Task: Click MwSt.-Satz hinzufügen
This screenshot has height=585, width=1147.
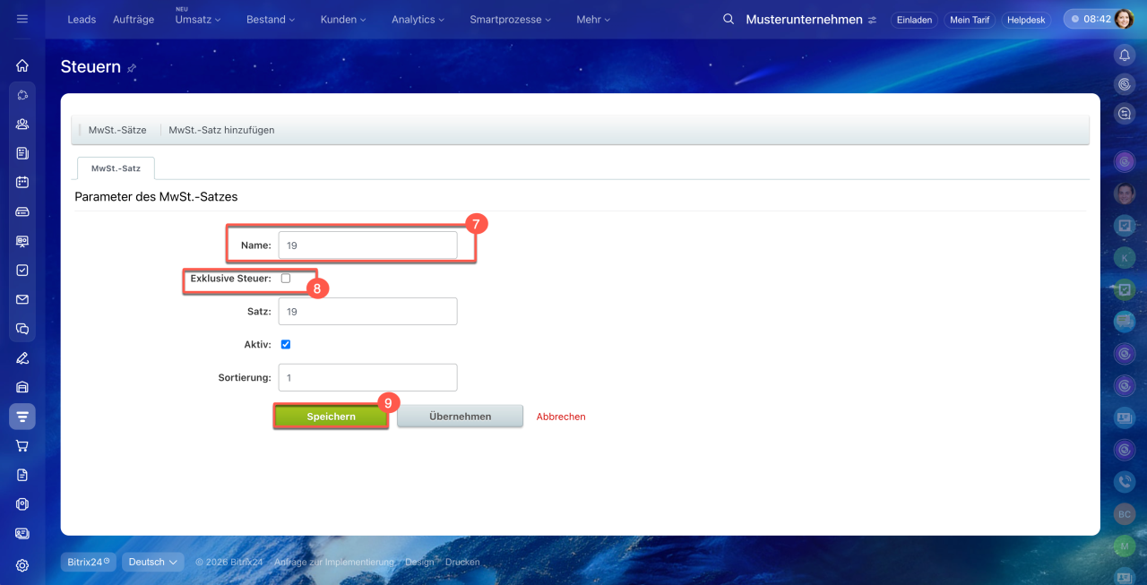Action: coord(221,130)
